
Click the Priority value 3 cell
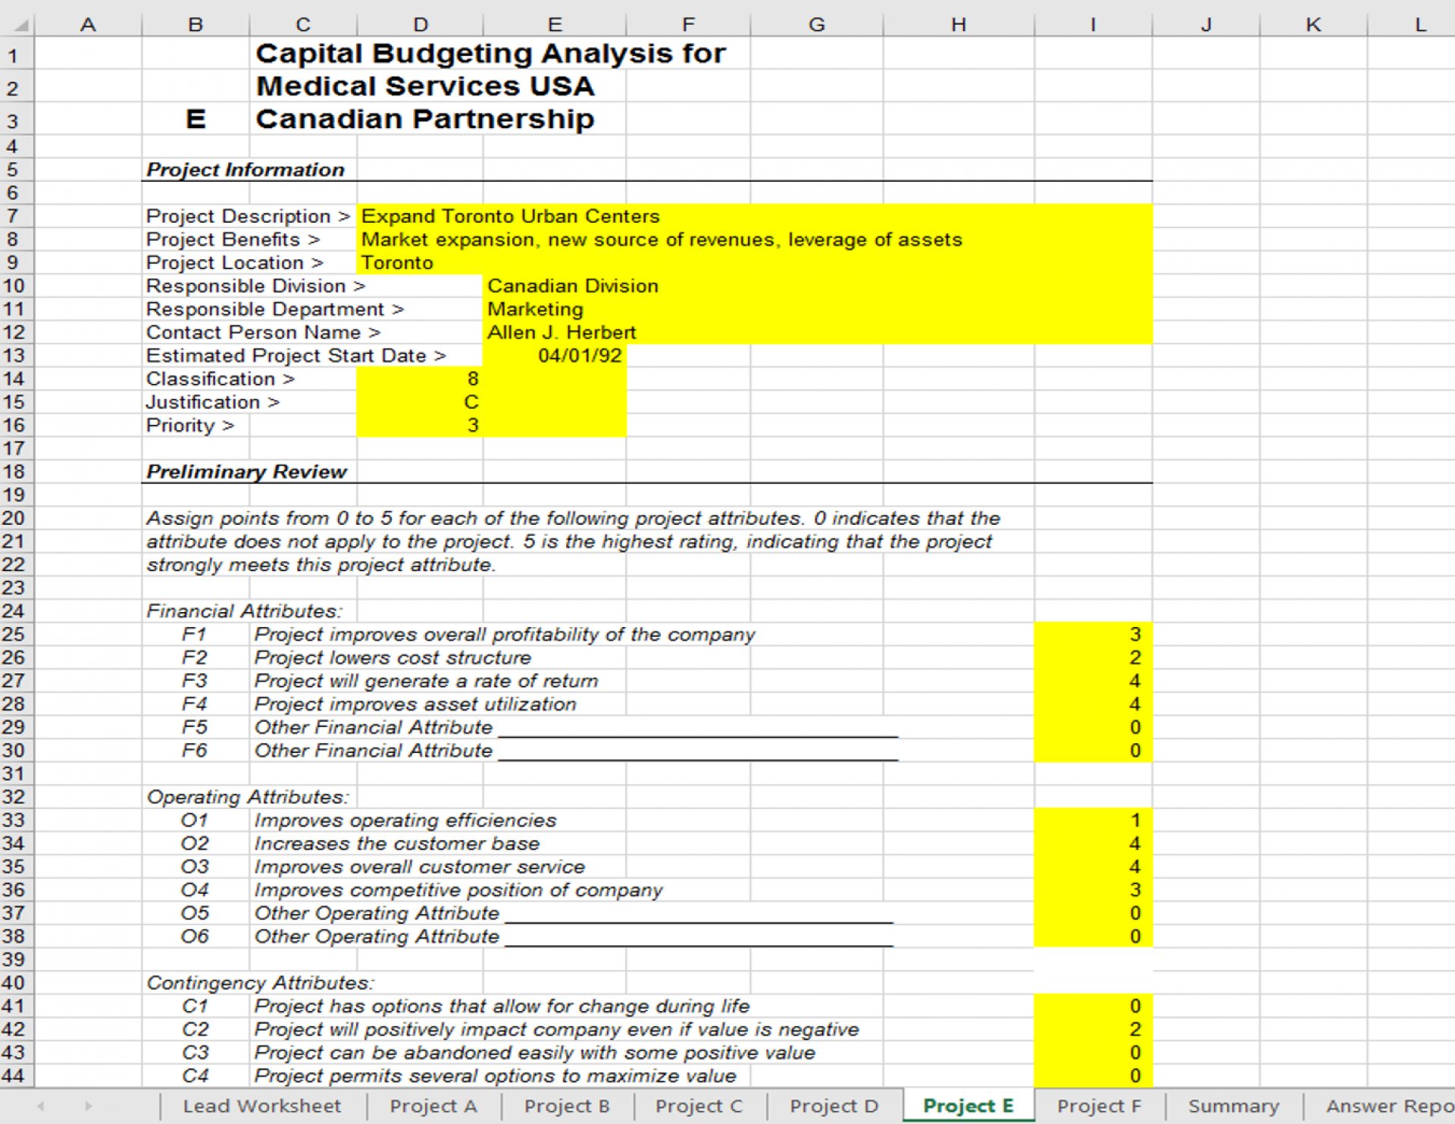point(420,425)
